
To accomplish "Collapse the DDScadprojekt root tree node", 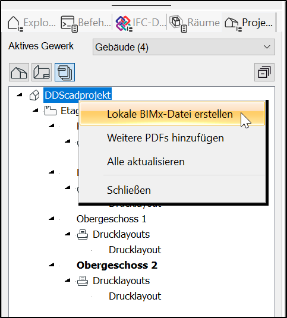I will [x=20, y=95].
